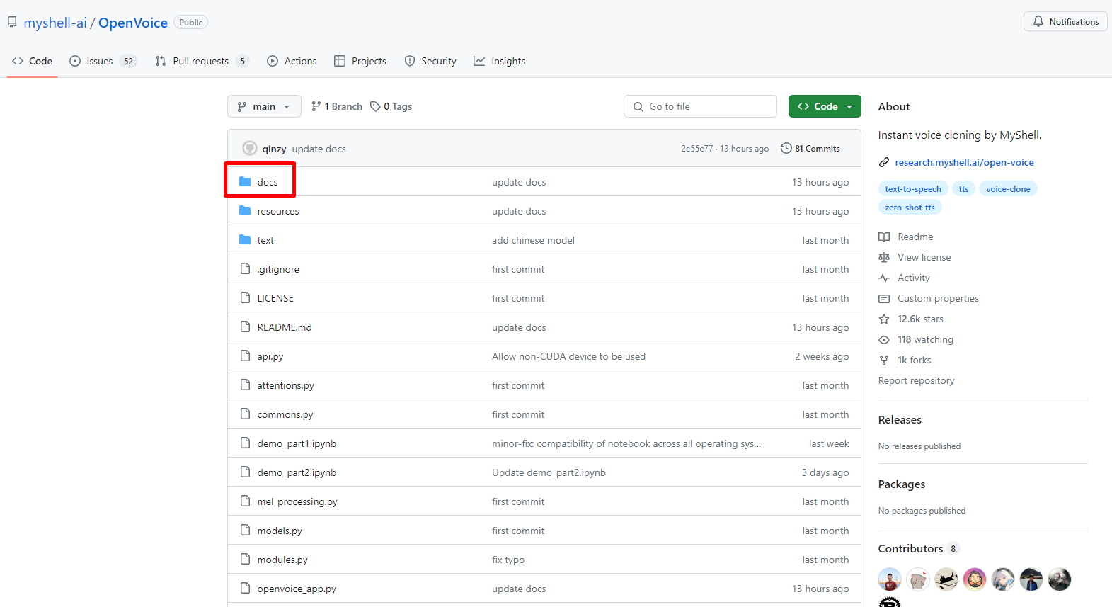Click the Notifications button

pyautogui.click(x=1065, y=21)
